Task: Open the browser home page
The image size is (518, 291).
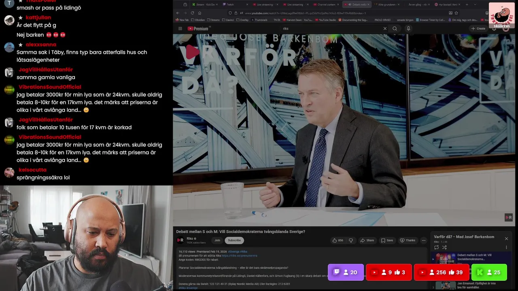Action: coord(200,13)
